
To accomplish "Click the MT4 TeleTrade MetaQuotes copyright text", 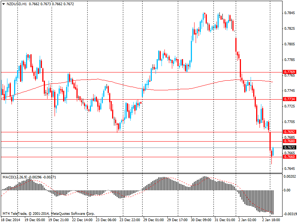I will [48, 214].
